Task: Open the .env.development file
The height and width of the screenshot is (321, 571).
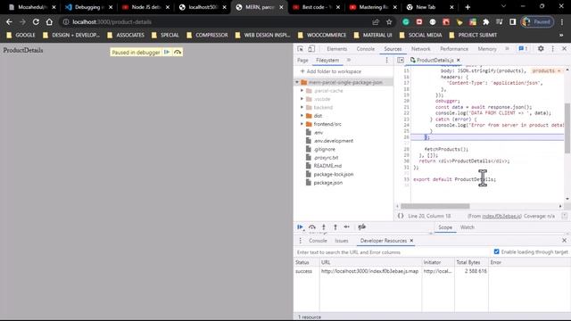Action: click(x=333, y=141)
